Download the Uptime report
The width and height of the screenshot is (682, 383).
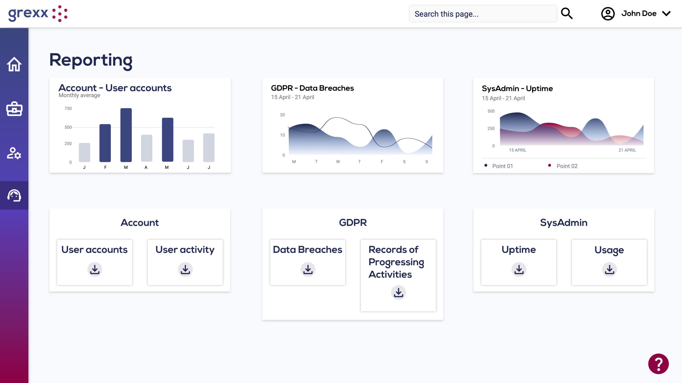tap(519, 269)
